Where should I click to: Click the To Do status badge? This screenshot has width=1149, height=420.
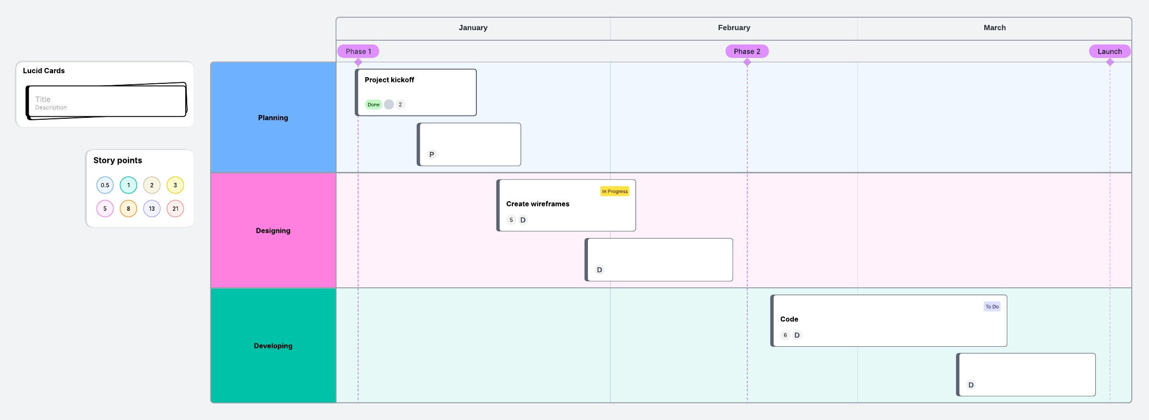pyautogui.click(x=992, y=306)
